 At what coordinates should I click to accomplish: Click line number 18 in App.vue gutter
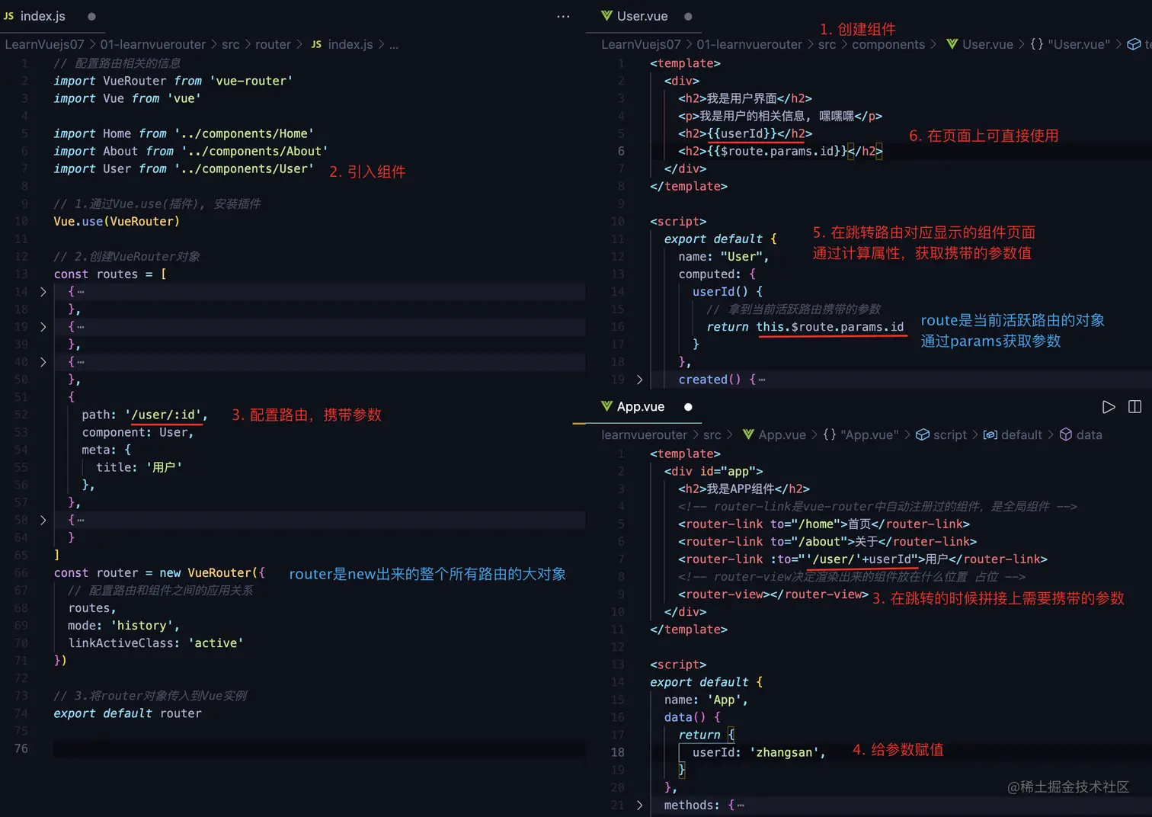[x=617, y=752]
